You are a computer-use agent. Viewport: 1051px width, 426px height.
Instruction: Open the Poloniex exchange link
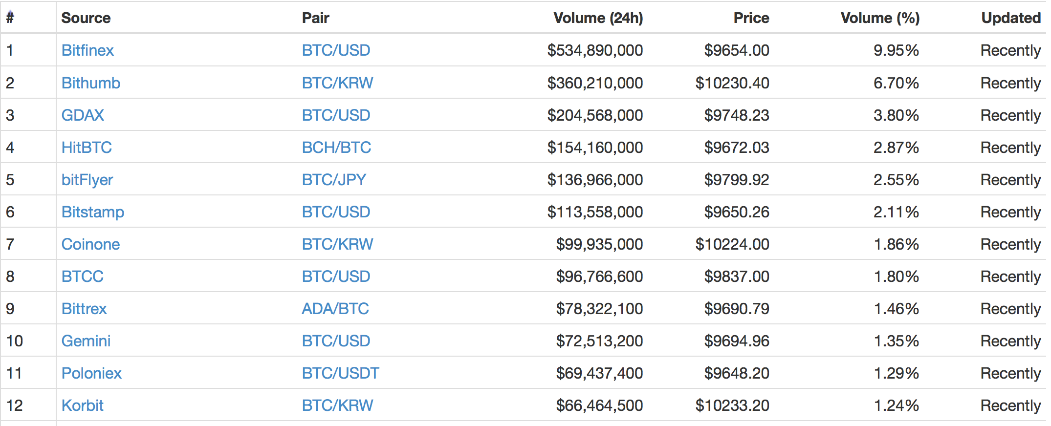click(x=91, y=373)
